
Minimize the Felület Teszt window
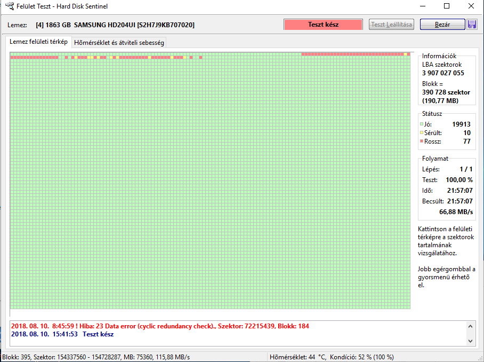point(423,6)
